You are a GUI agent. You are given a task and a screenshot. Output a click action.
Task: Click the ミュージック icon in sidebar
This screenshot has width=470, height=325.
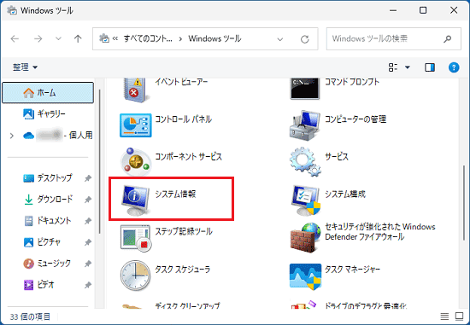(x=28, y=264)
